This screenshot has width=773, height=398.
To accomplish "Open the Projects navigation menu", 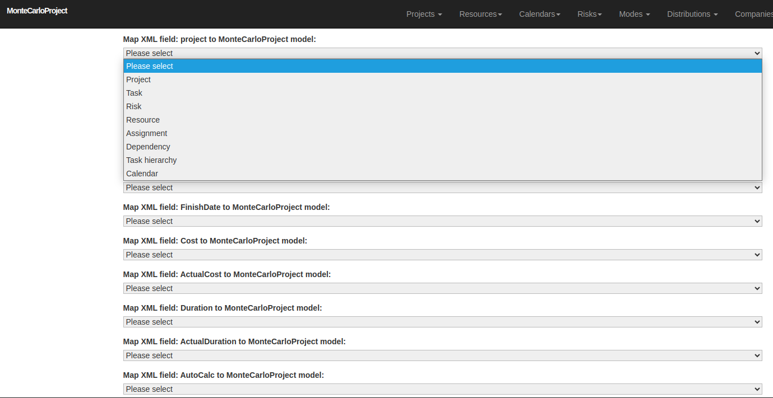I will pyautogui.click(x=424, y=14).
